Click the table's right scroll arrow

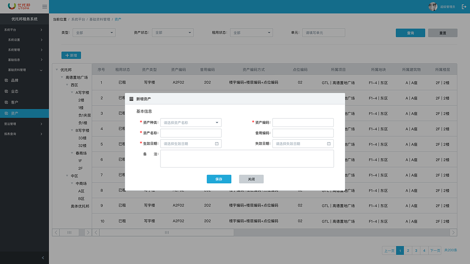(453, 232)
